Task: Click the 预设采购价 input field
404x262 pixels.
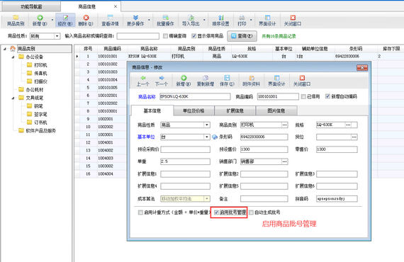Action: coord(185,149)
